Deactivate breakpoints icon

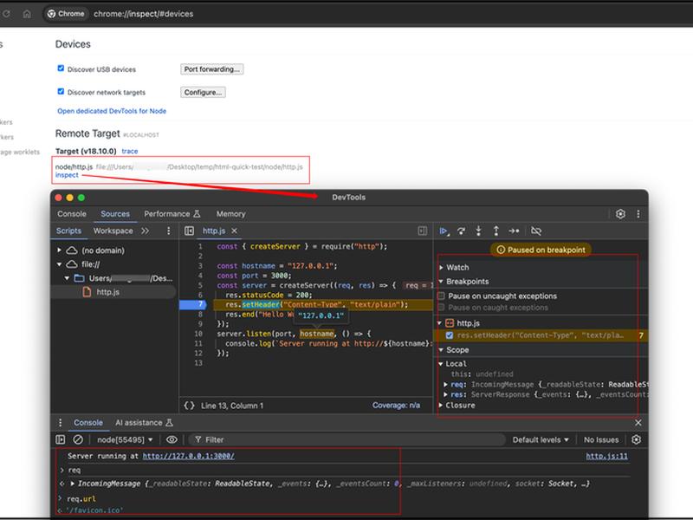(535, 231)
